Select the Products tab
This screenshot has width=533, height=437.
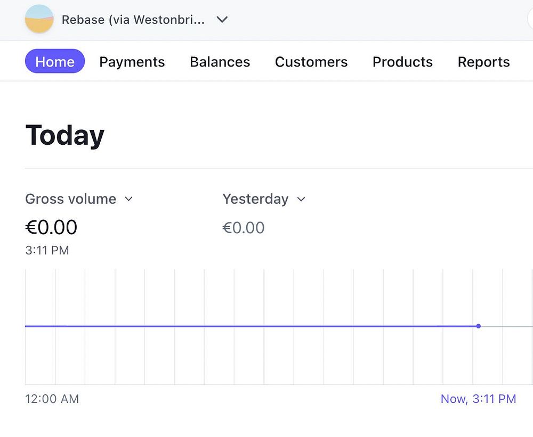402,62
